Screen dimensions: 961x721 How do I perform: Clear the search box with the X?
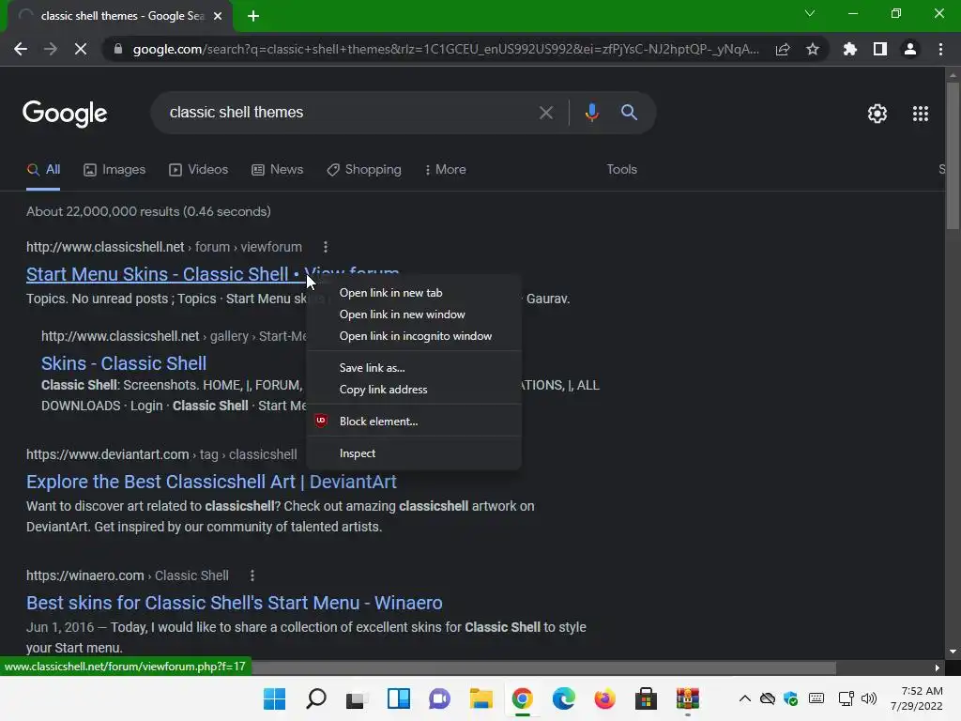point(545,113)
